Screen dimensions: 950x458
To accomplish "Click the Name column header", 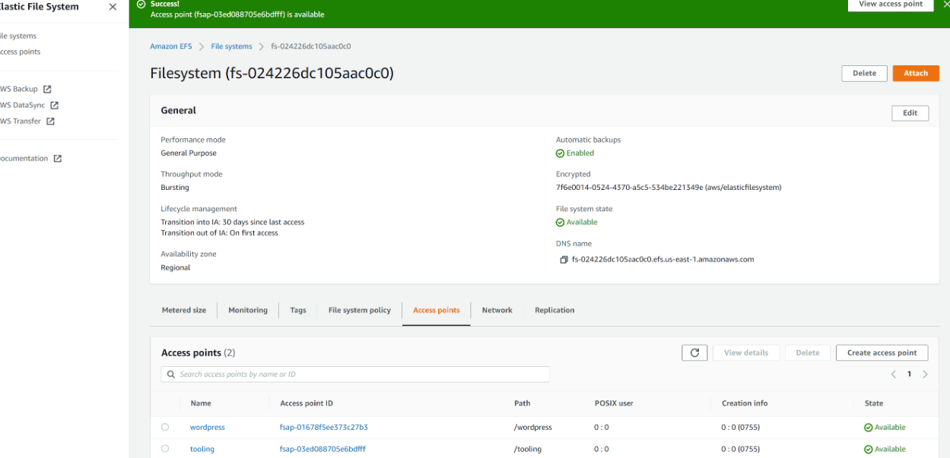I will 201,403.
